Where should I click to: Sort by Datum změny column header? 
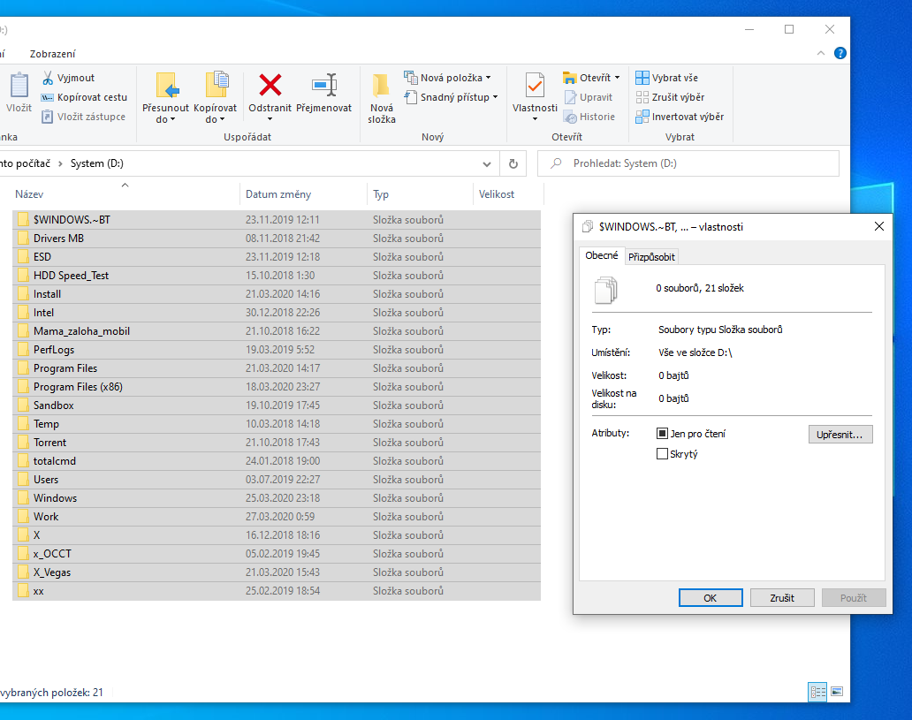tap(303, 194)
